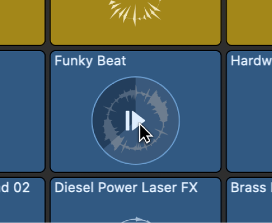The height and width of the screenshot is (223, 272).
Task: Click empty space right of Diesel Power Laser FX text
Action: pyautogui.click(x=209, y=188)
